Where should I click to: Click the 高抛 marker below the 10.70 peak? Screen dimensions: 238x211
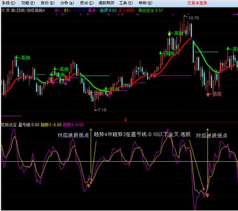point(179,33)
